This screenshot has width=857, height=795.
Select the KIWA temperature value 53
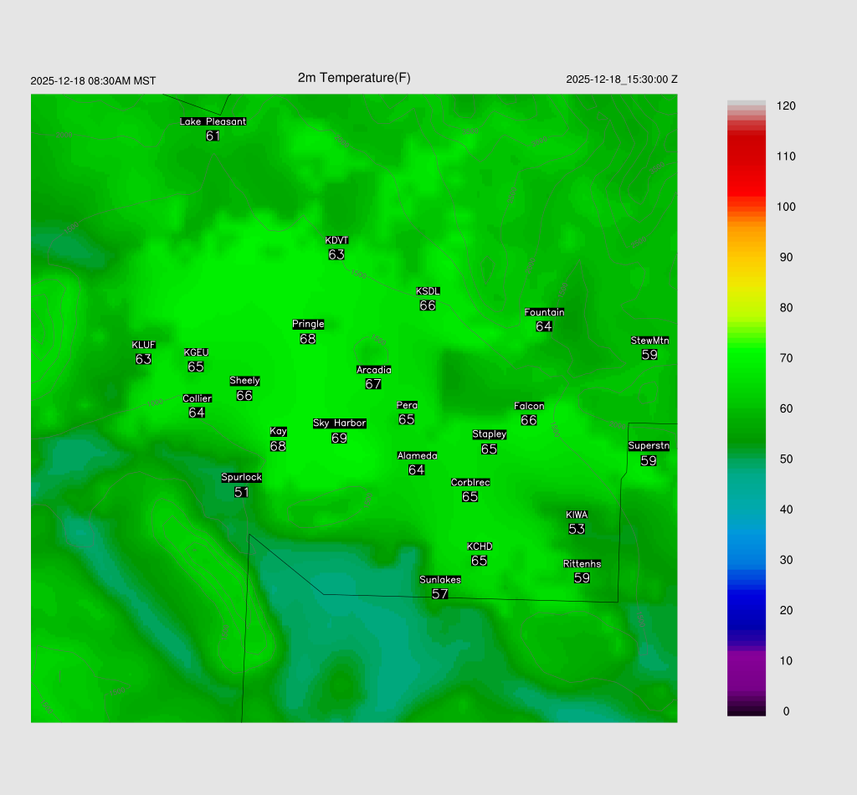(577, 529)
